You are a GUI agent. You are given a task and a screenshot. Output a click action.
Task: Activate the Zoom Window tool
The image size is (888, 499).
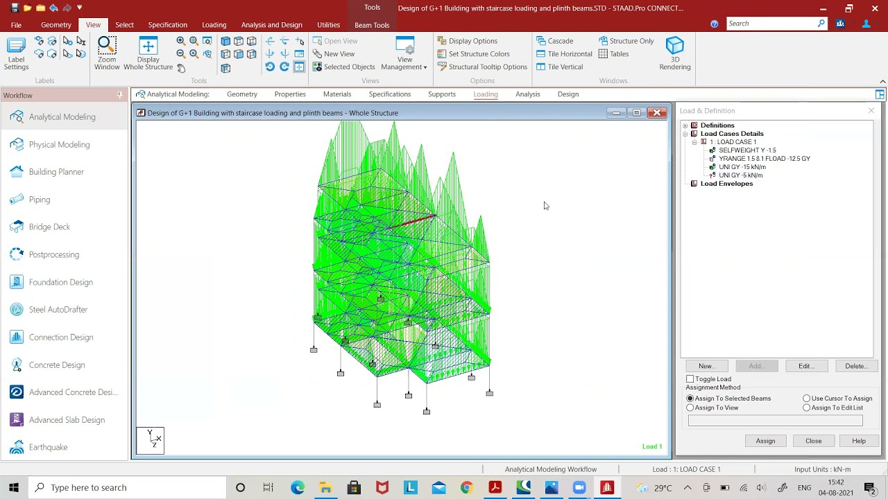click(x=107, y=53)
